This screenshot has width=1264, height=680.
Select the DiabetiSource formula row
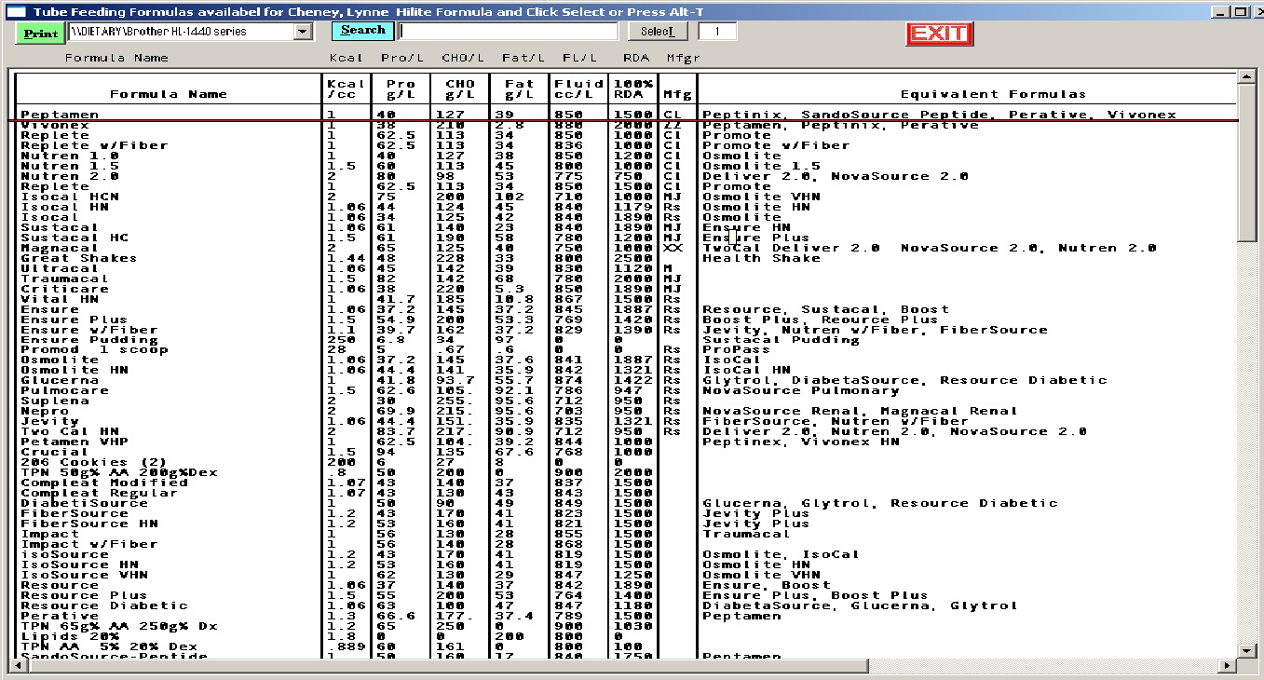[625, 503]
